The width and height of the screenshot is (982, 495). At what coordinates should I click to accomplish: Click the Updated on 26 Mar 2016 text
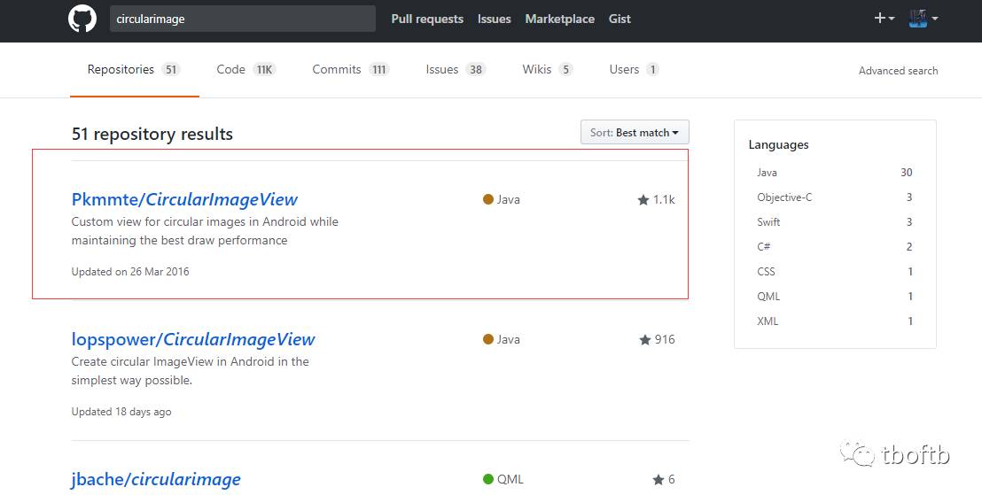[x=130, y=272]
